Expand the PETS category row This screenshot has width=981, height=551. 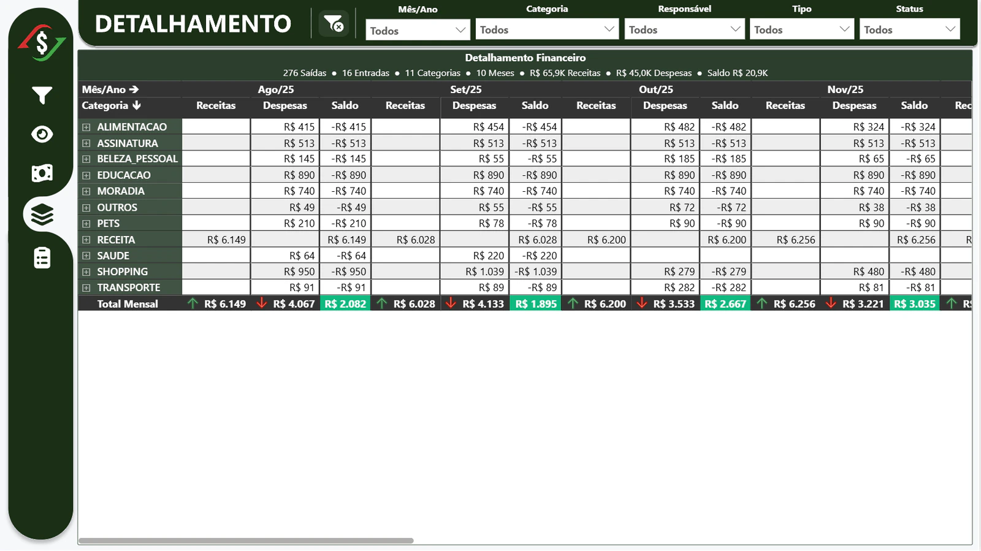click(86, 224)
